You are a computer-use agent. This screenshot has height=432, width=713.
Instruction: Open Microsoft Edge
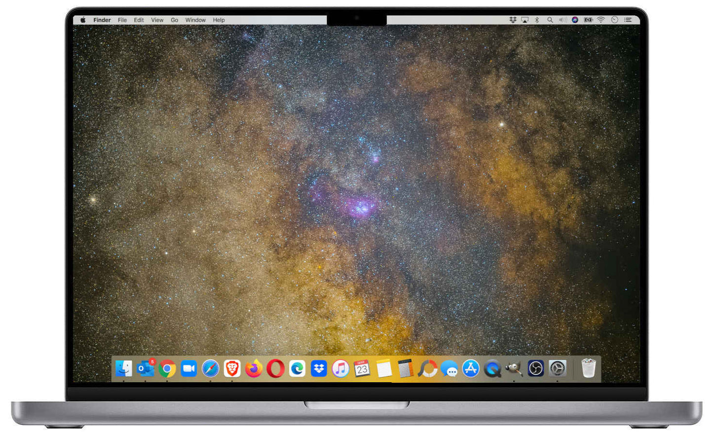click(x=298, y=368)
